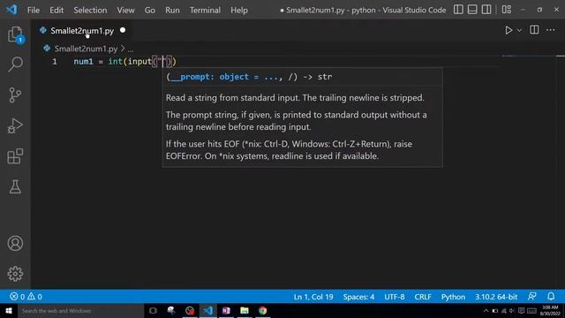Viewport: 565px width, 318px height.
Task: Click the __prompt parameter signature in tooltip
Action: 226,77
